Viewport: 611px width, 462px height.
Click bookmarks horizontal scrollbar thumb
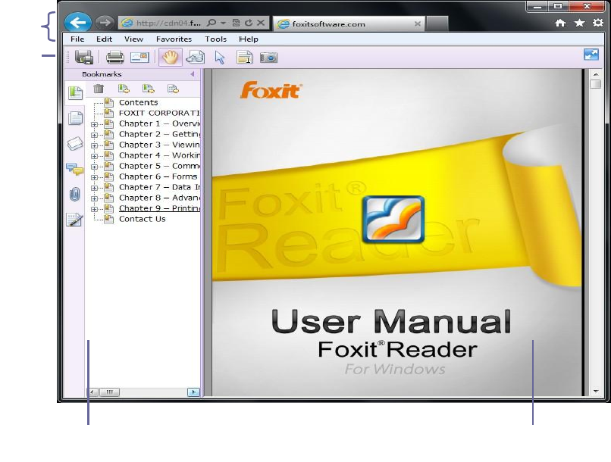point(109,392)
